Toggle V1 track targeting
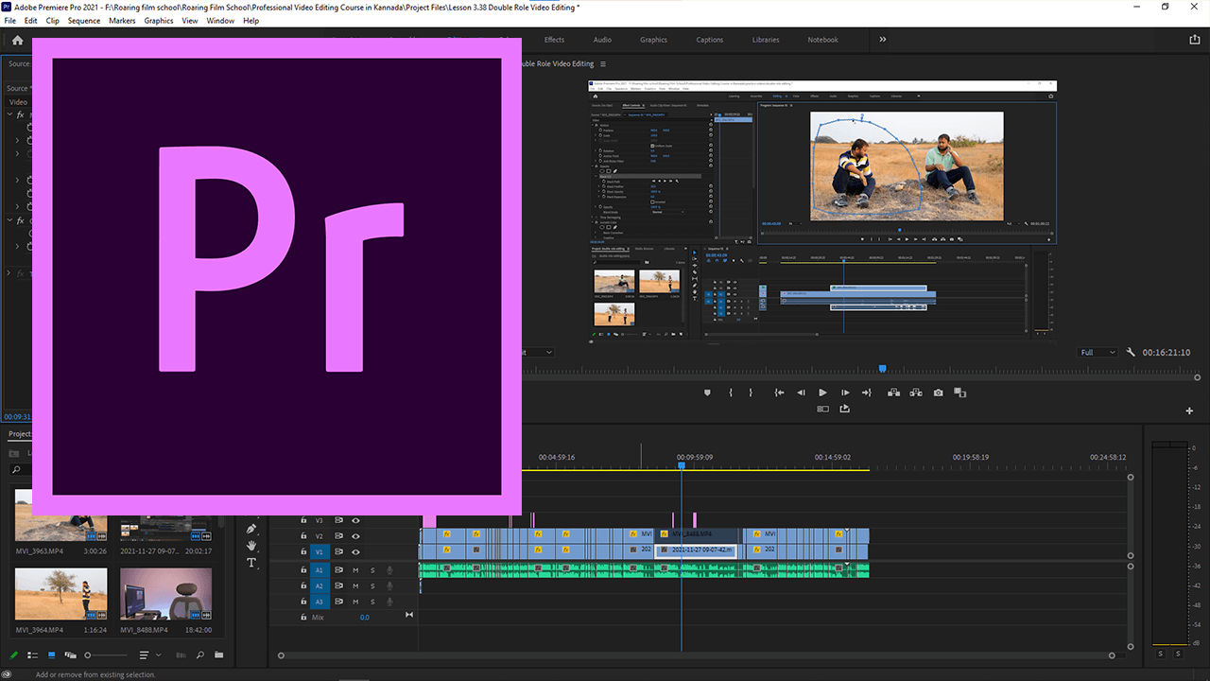Image resolution: width=1210 pixels, height=681 pixels. tap(320, 551)
